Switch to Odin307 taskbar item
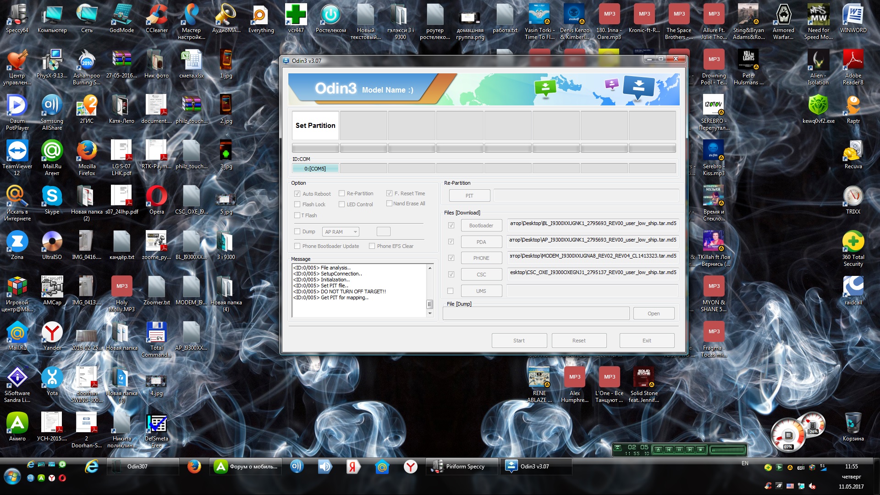880x495 pixels. [143, 467]
